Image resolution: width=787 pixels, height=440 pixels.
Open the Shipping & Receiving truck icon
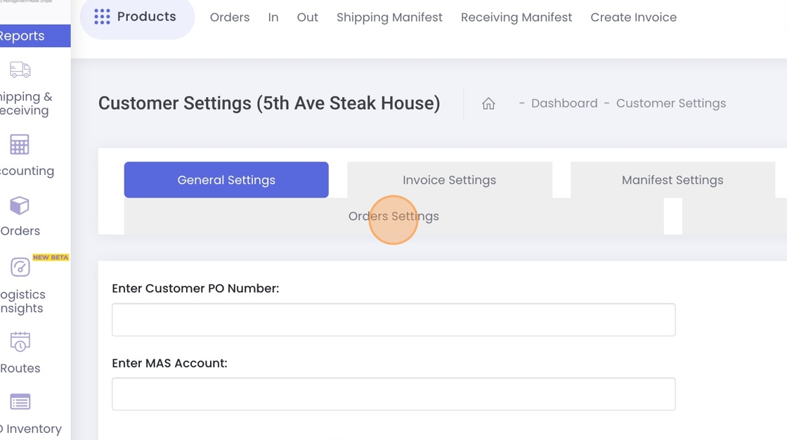(20, 70)
